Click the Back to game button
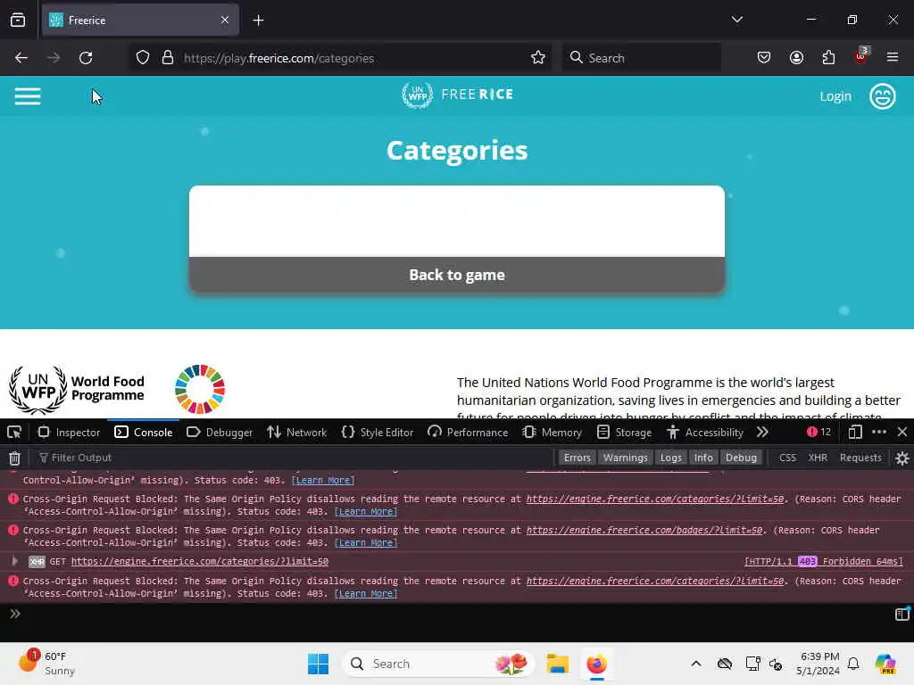914x685 pixels. pyautogui.click(x=457, y=275)
